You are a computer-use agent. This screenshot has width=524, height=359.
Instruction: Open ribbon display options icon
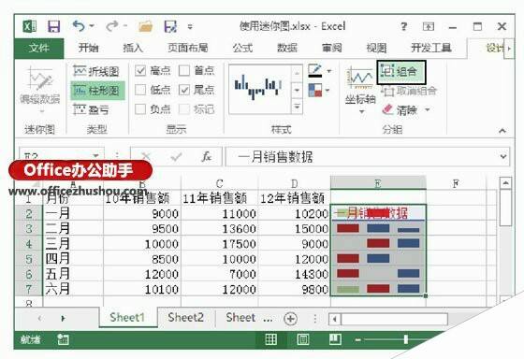click(x=429, y=26)
